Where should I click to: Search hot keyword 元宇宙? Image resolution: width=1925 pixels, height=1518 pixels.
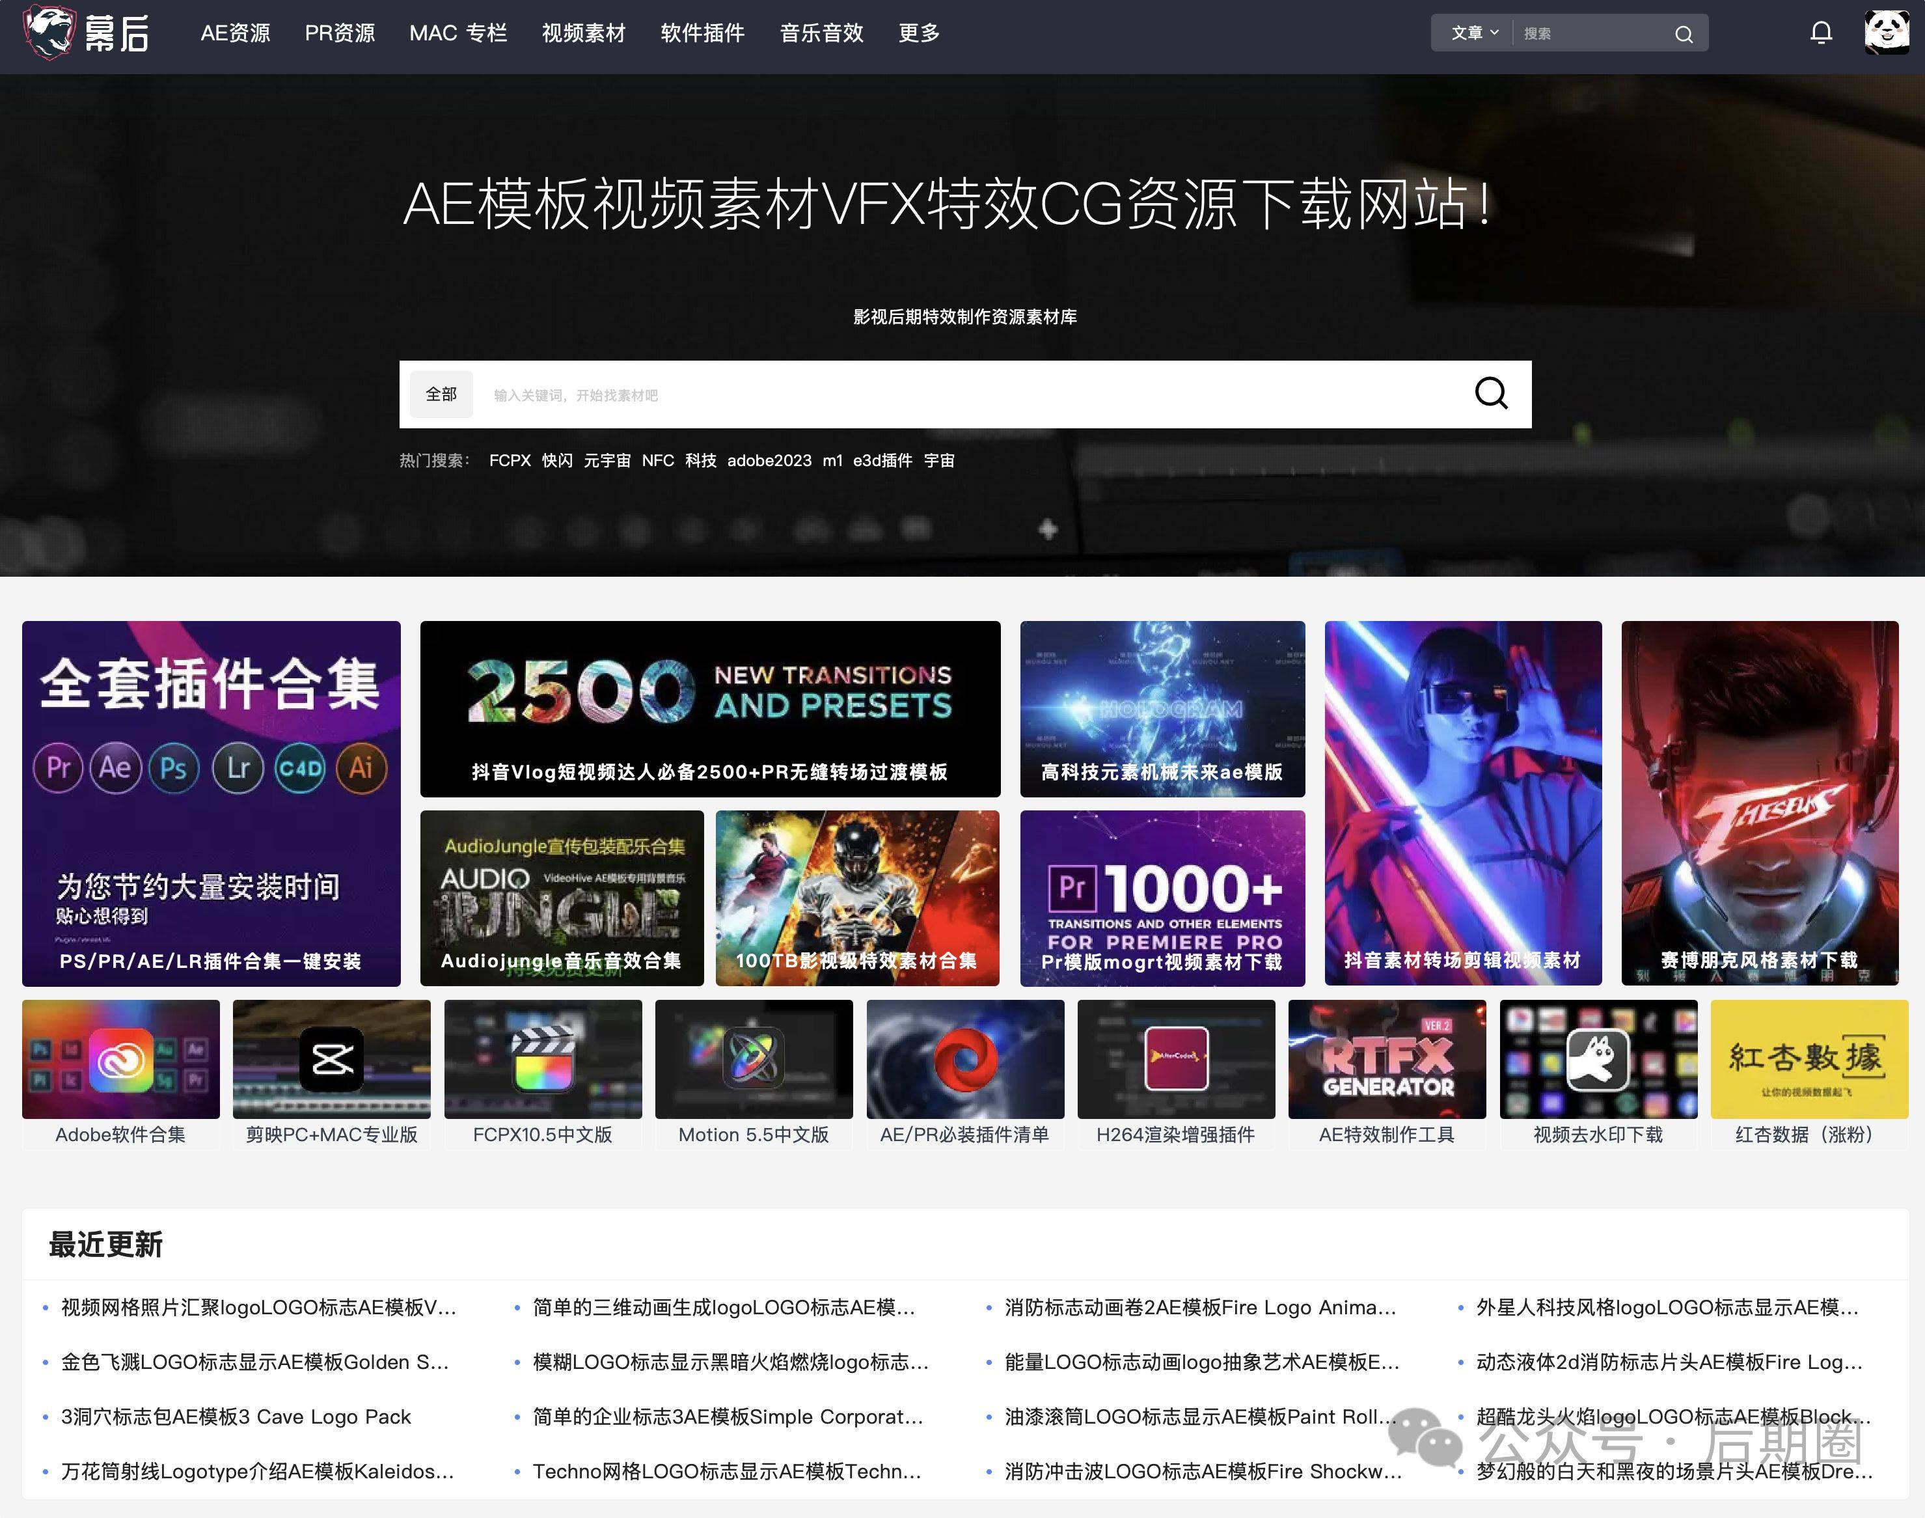[607, 460]
